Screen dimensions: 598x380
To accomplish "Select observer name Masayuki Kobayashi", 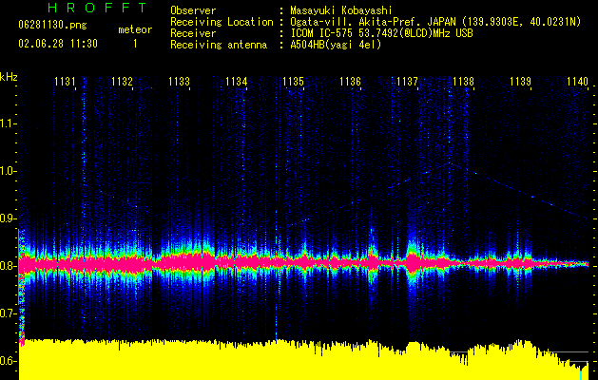I will point(341,11).
